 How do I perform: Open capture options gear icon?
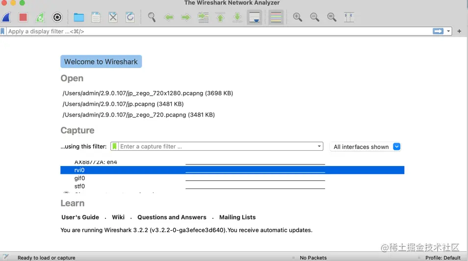coord(57,17)
